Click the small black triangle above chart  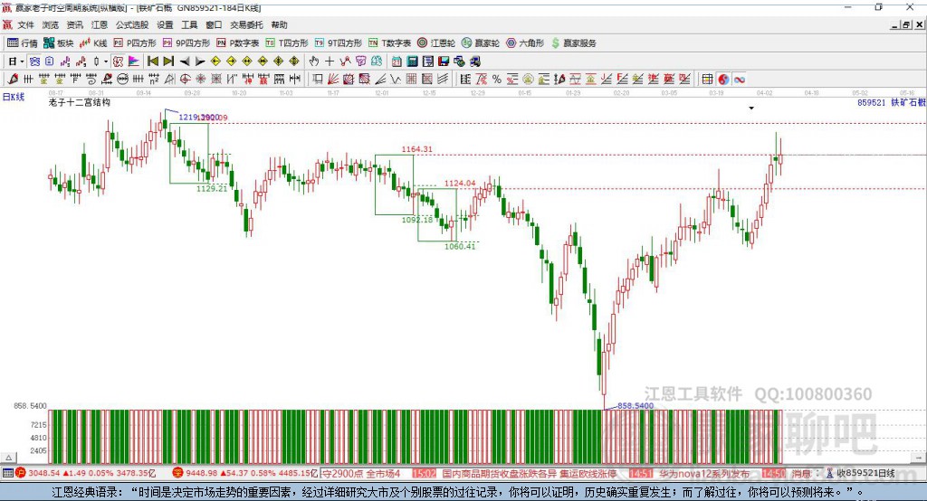click(x=750, y=109)
